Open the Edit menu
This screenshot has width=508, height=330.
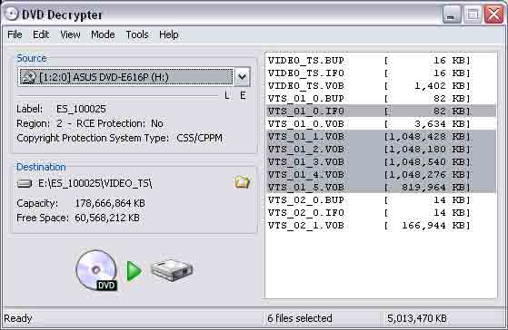pyautogui.click(x=41, y=34)
